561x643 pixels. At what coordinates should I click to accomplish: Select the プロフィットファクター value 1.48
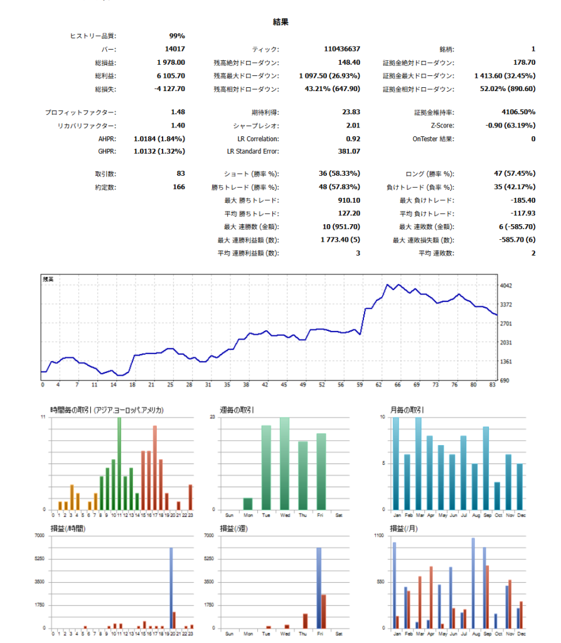pos(177,112)
